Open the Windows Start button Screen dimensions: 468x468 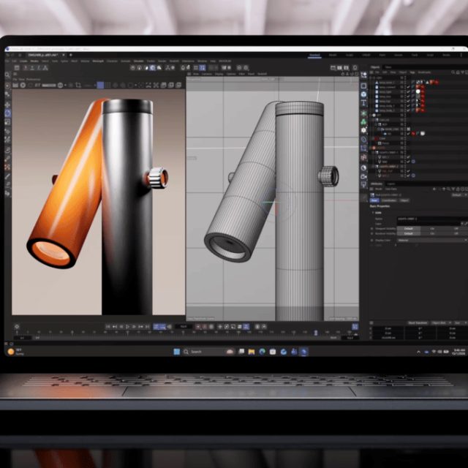tap(177, 352)
